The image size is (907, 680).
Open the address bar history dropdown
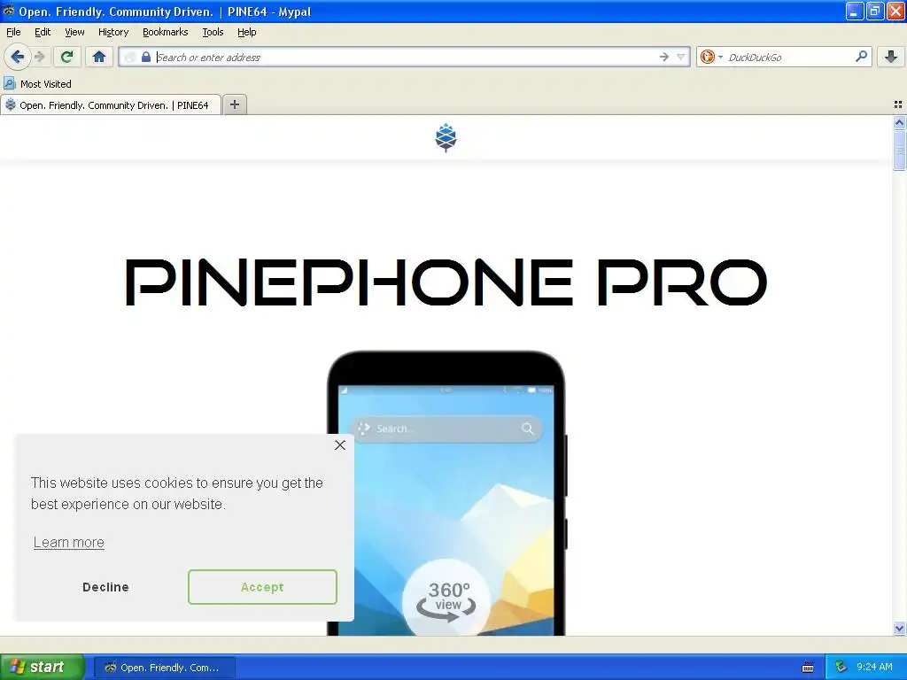coord(681,57)
